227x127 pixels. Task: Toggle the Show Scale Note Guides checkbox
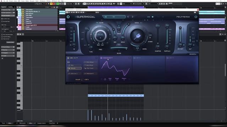pos(2,35)
